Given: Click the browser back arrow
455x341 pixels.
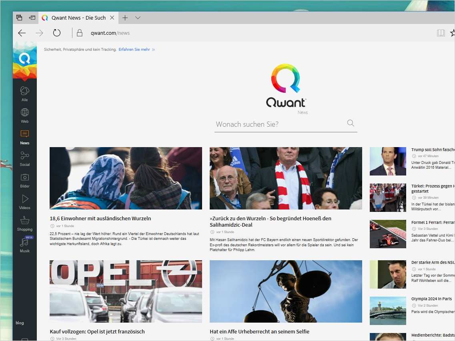Looking at the screenshot, I should pos(22,33).
